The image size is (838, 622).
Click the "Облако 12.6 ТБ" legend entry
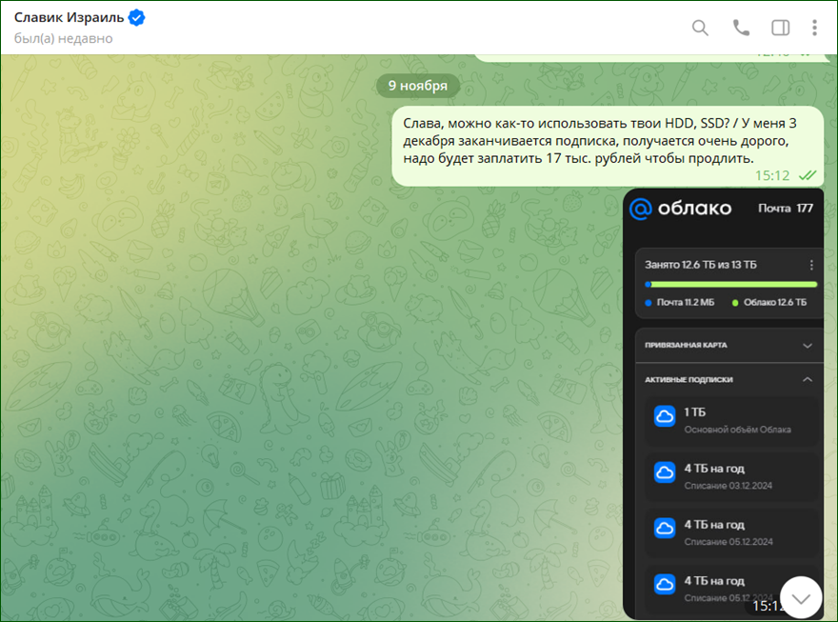click(x=769, y=303)
